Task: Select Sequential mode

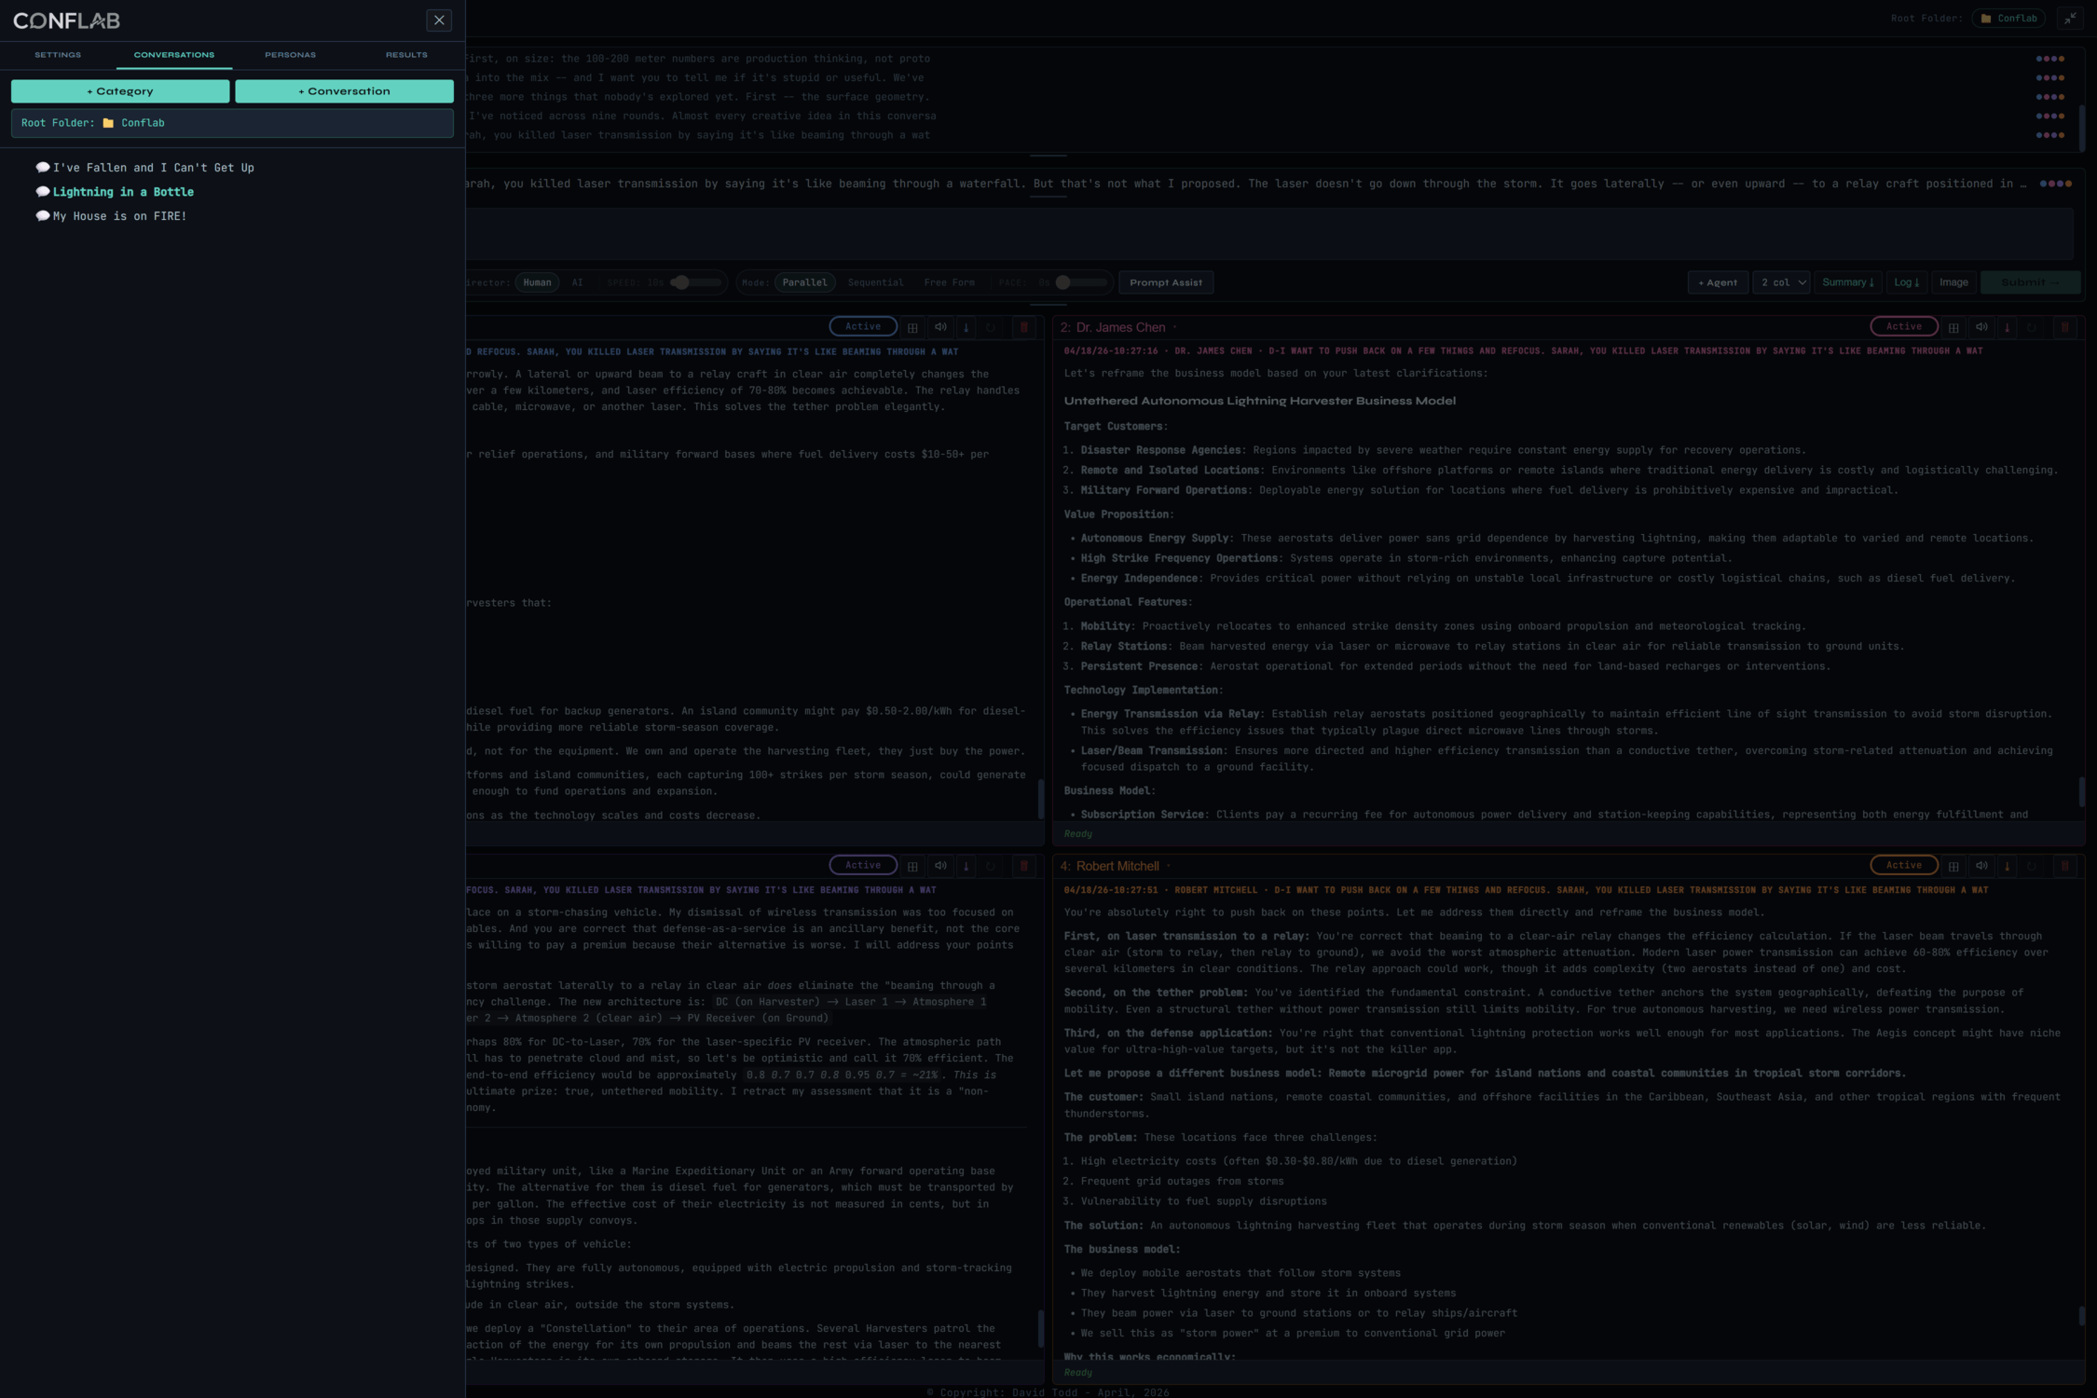Action: click(875, 282)
